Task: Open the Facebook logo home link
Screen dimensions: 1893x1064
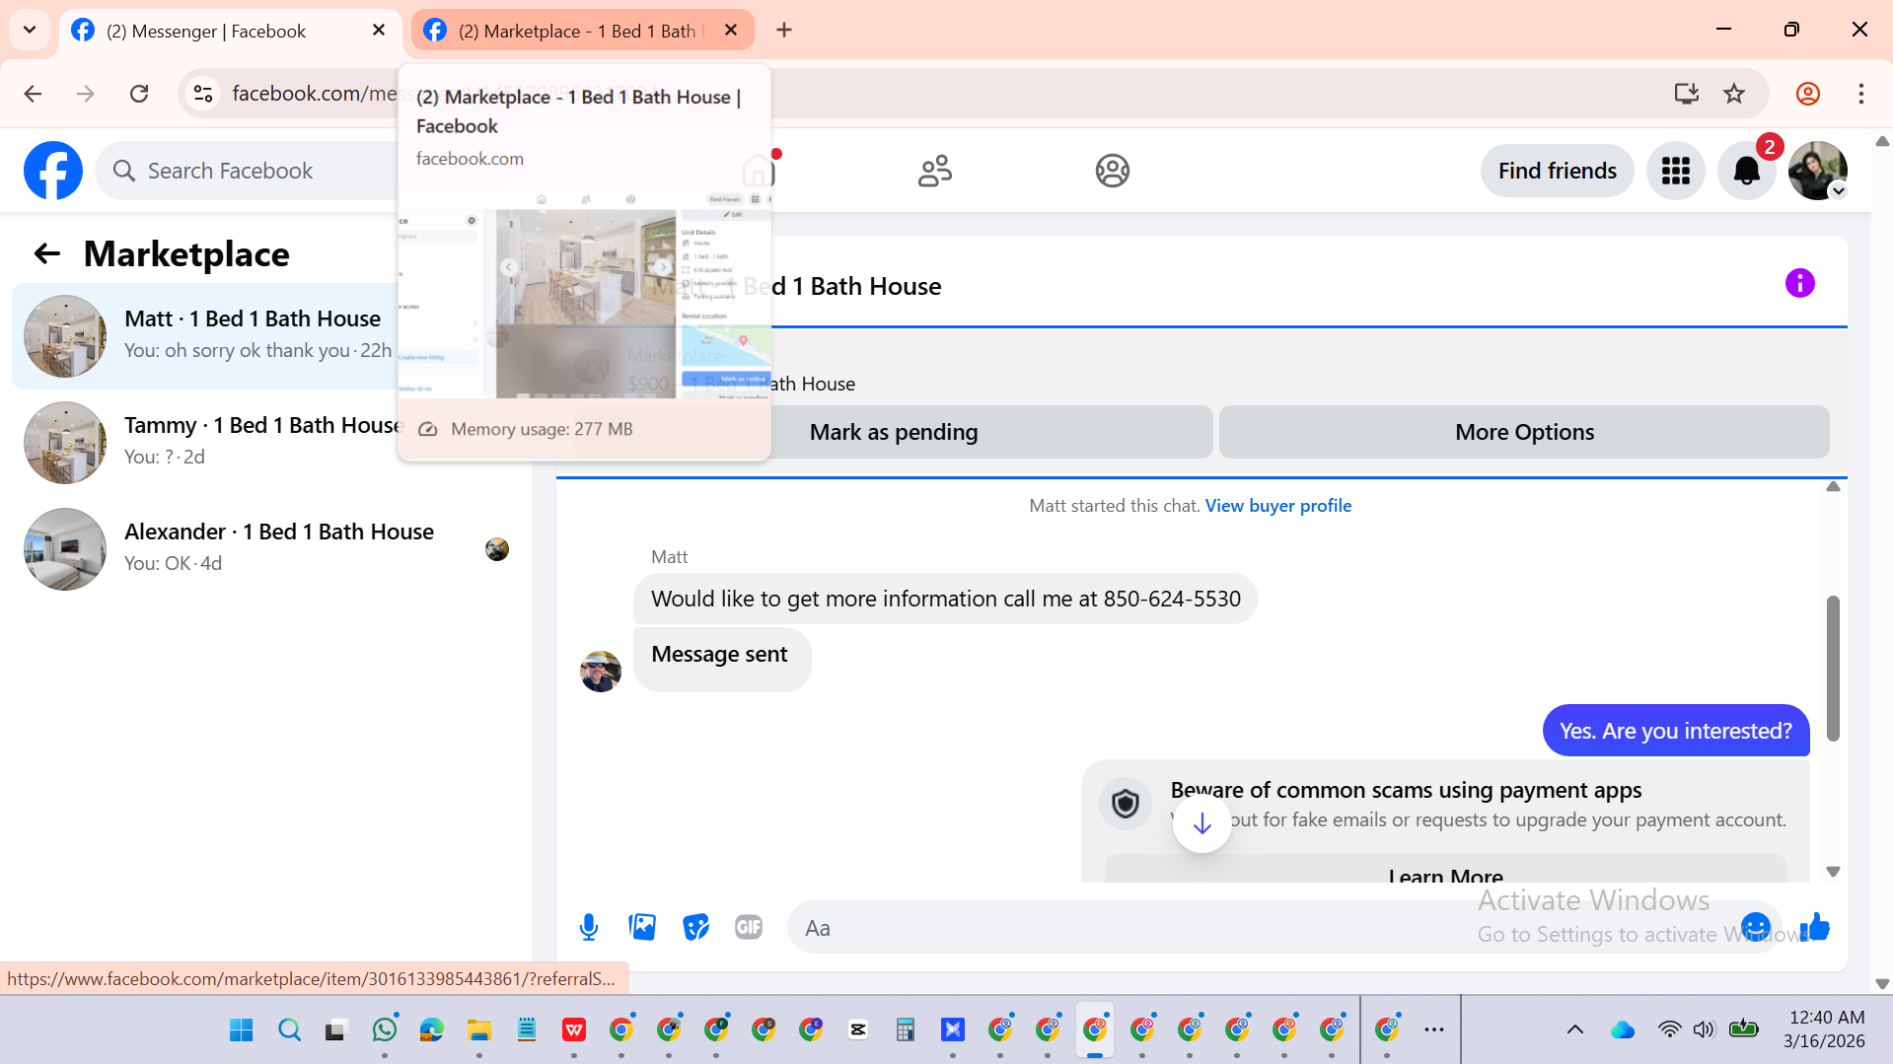Action: (53, 171)
